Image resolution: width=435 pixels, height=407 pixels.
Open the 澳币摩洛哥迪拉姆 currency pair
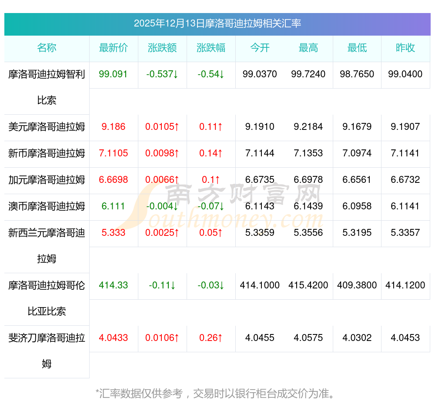click(47, 206)
